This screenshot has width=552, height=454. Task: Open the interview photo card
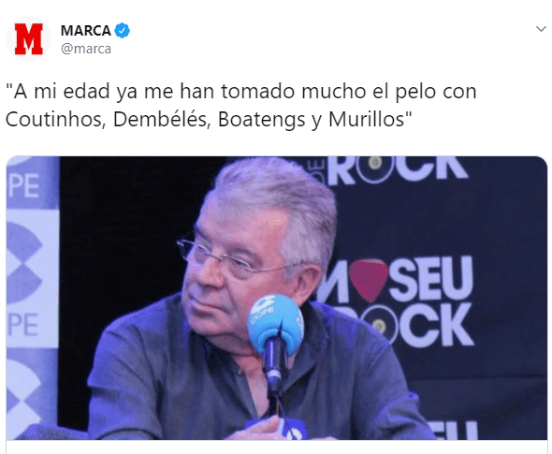tap(277, 298)
